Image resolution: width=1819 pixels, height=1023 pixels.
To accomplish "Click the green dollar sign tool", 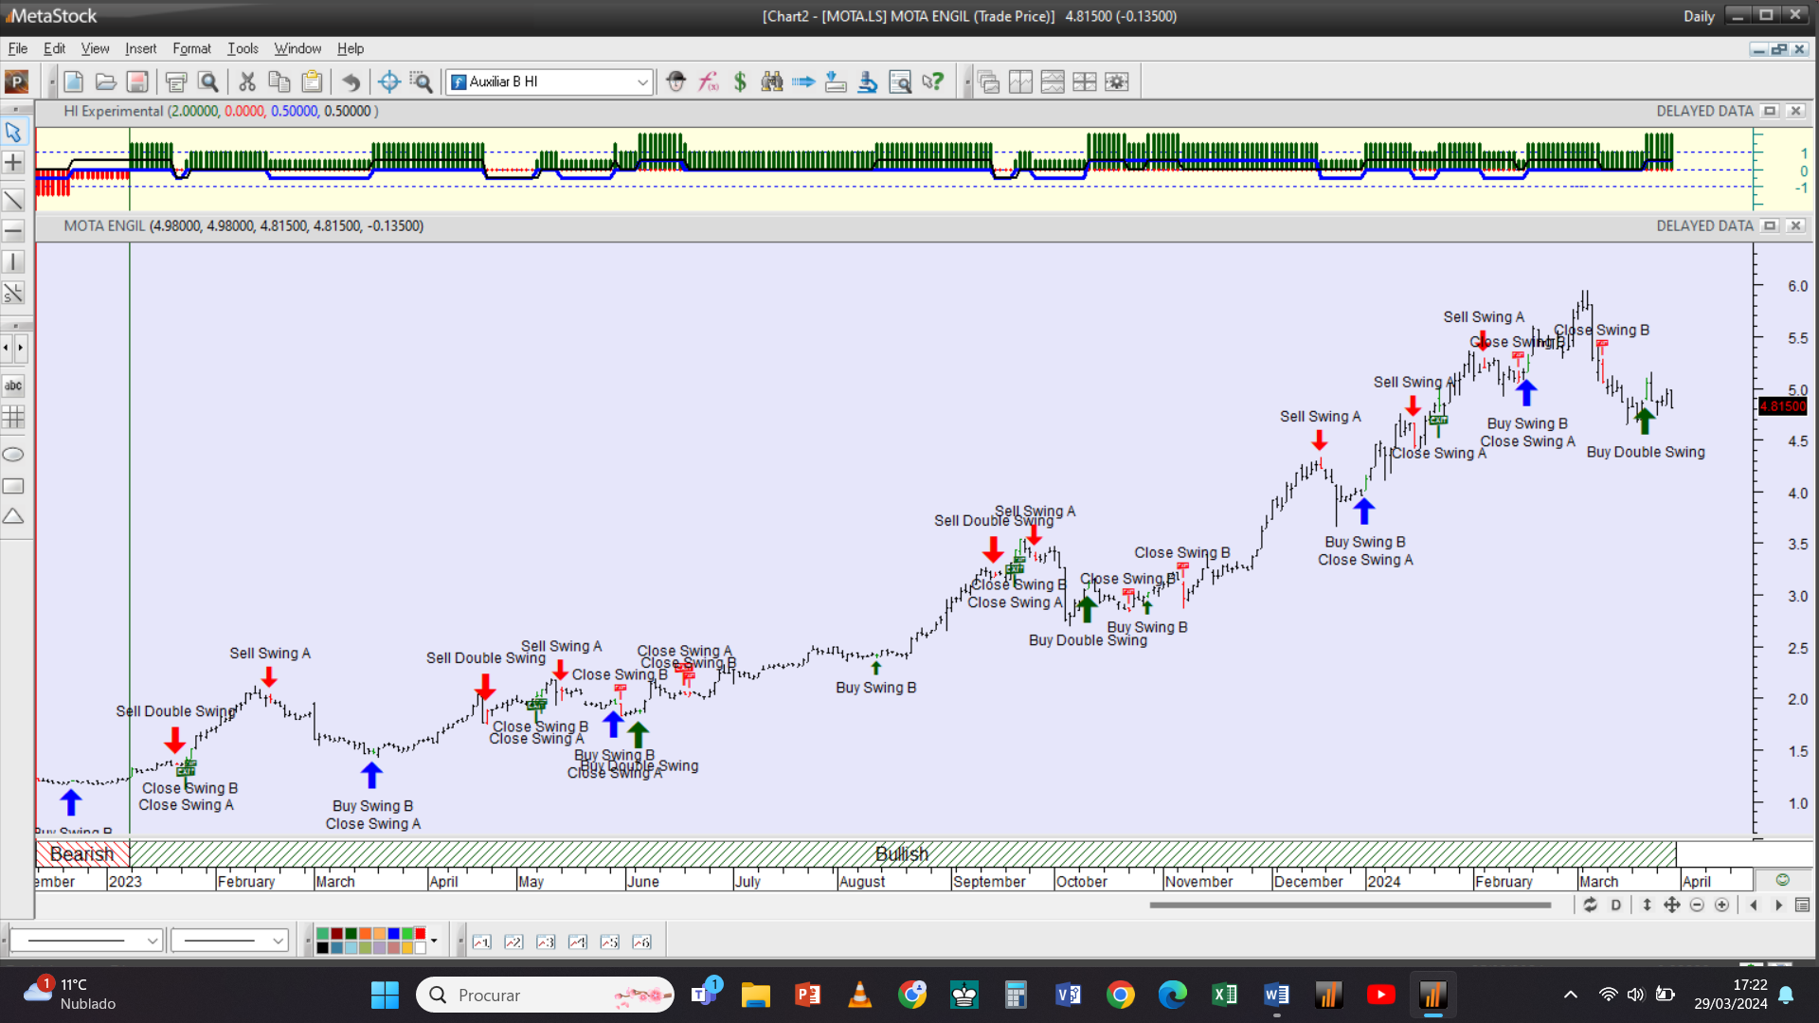I will [x=740, y=82].
